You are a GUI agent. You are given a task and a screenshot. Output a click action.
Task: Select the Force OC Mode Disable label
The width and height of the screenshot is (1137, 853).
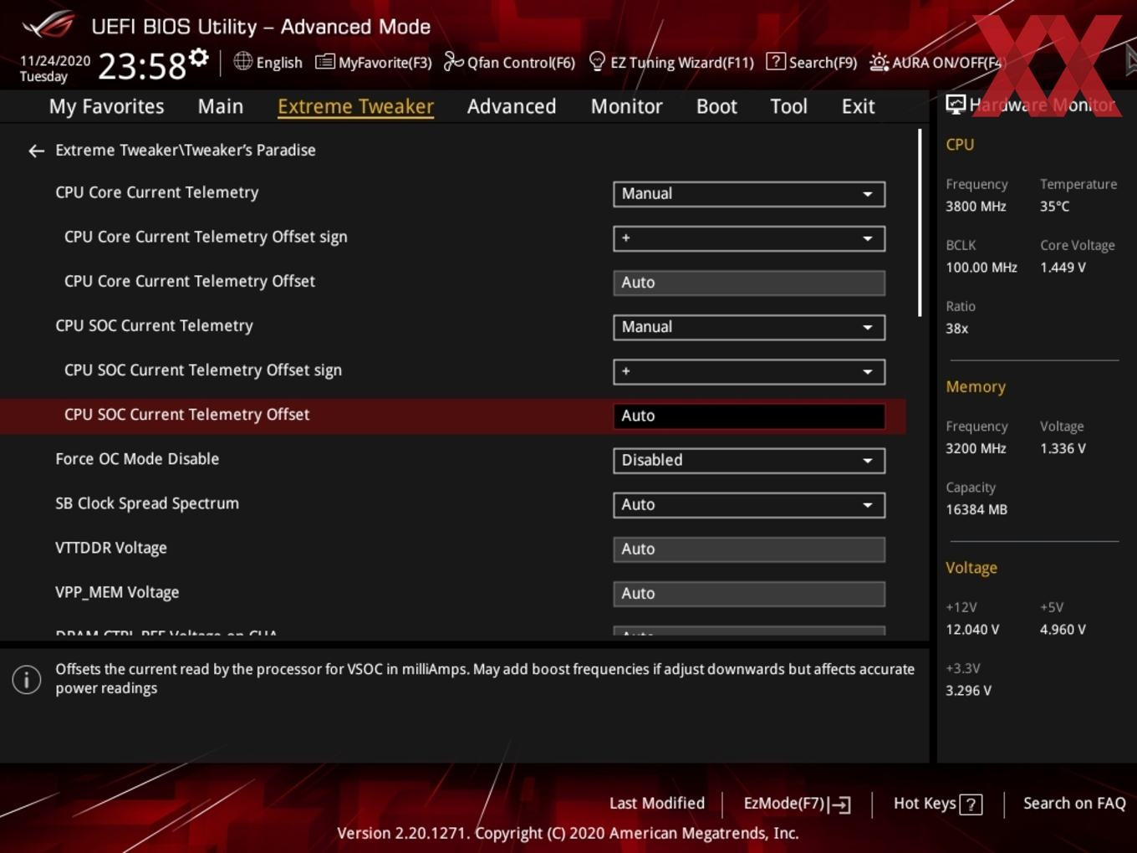point(137,459)
